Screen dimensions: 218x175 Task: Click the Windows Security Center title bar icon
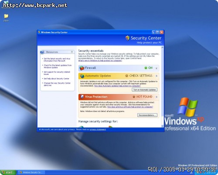[x=39, y=32]
